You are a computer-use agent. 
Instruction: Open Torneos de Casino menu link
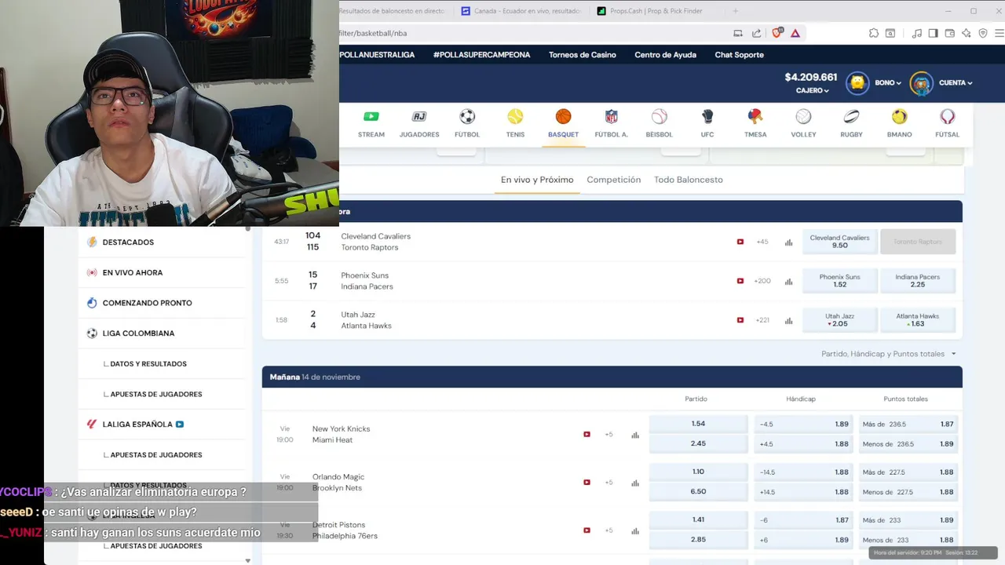(x=582, y=55)
